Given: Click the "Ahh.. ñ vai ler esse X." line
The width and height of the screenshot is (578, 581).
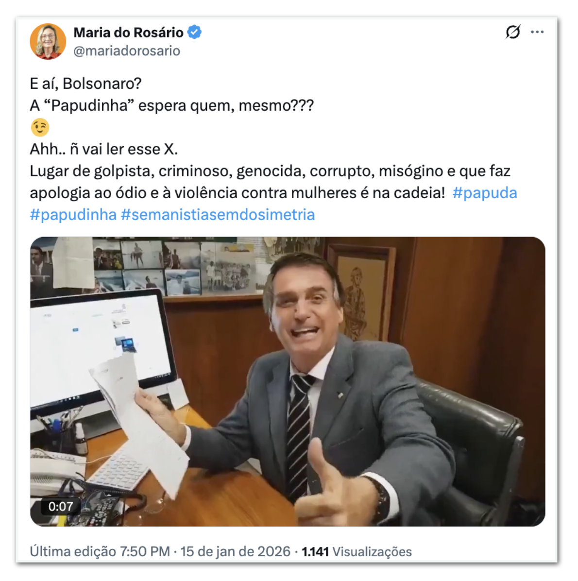Looking at the screenshot, I should pyautogui.click(x=104, y=149).
